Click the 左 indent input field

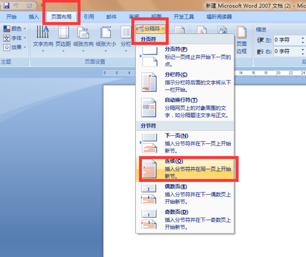287,40
